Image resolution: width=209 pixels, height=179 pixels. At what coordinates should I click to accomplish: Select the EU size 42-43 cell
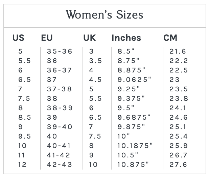point(60,165)
